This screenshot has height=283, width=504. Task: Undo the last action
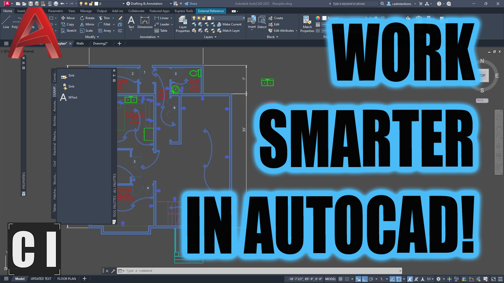tap(62, 4)
